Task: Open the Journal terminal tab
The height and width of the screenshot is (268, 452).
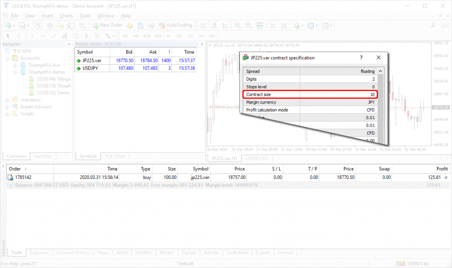Action: point(285,253)
